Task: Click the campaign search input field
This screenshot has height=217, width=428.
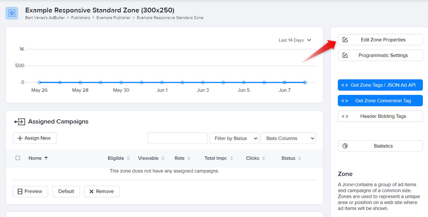Action: tap(178, 138)
